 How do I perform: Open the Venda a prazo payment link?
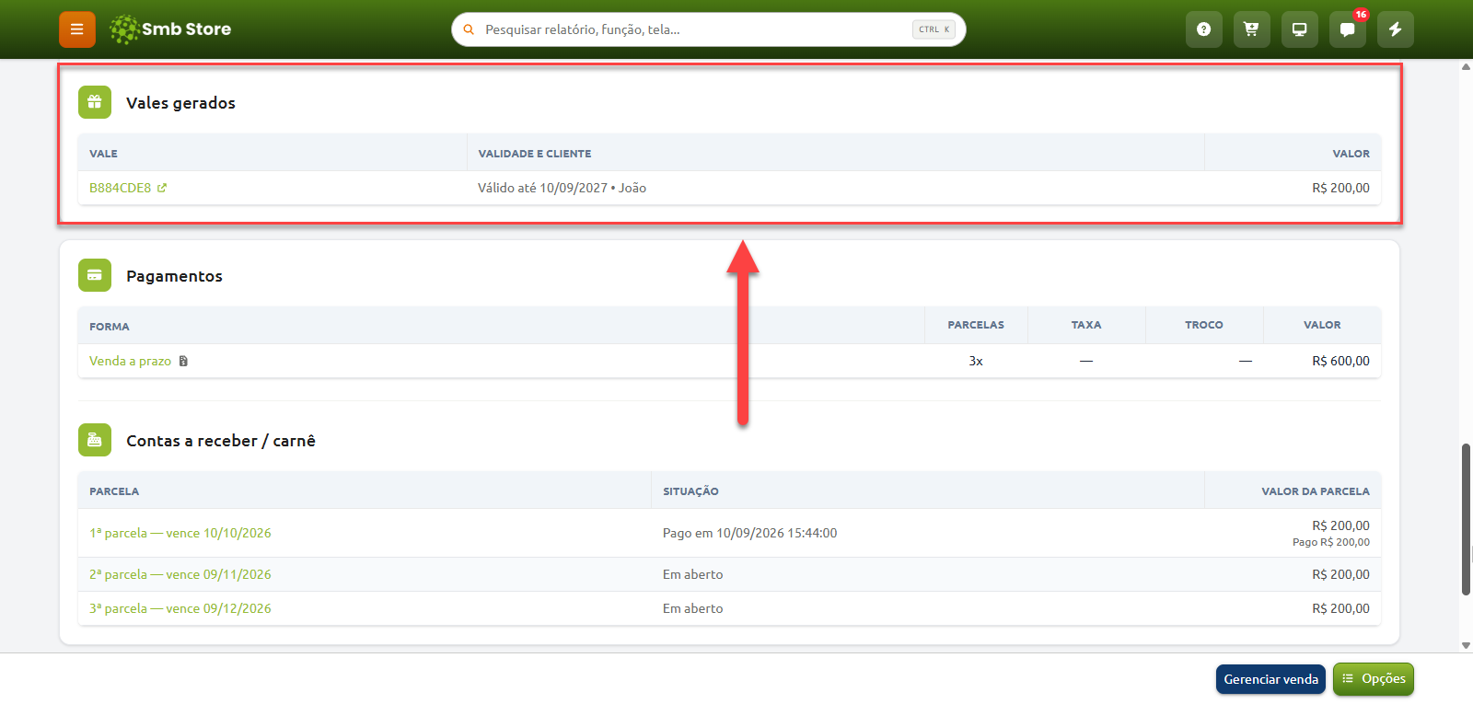pyautogui.click(x=130, y=361)
